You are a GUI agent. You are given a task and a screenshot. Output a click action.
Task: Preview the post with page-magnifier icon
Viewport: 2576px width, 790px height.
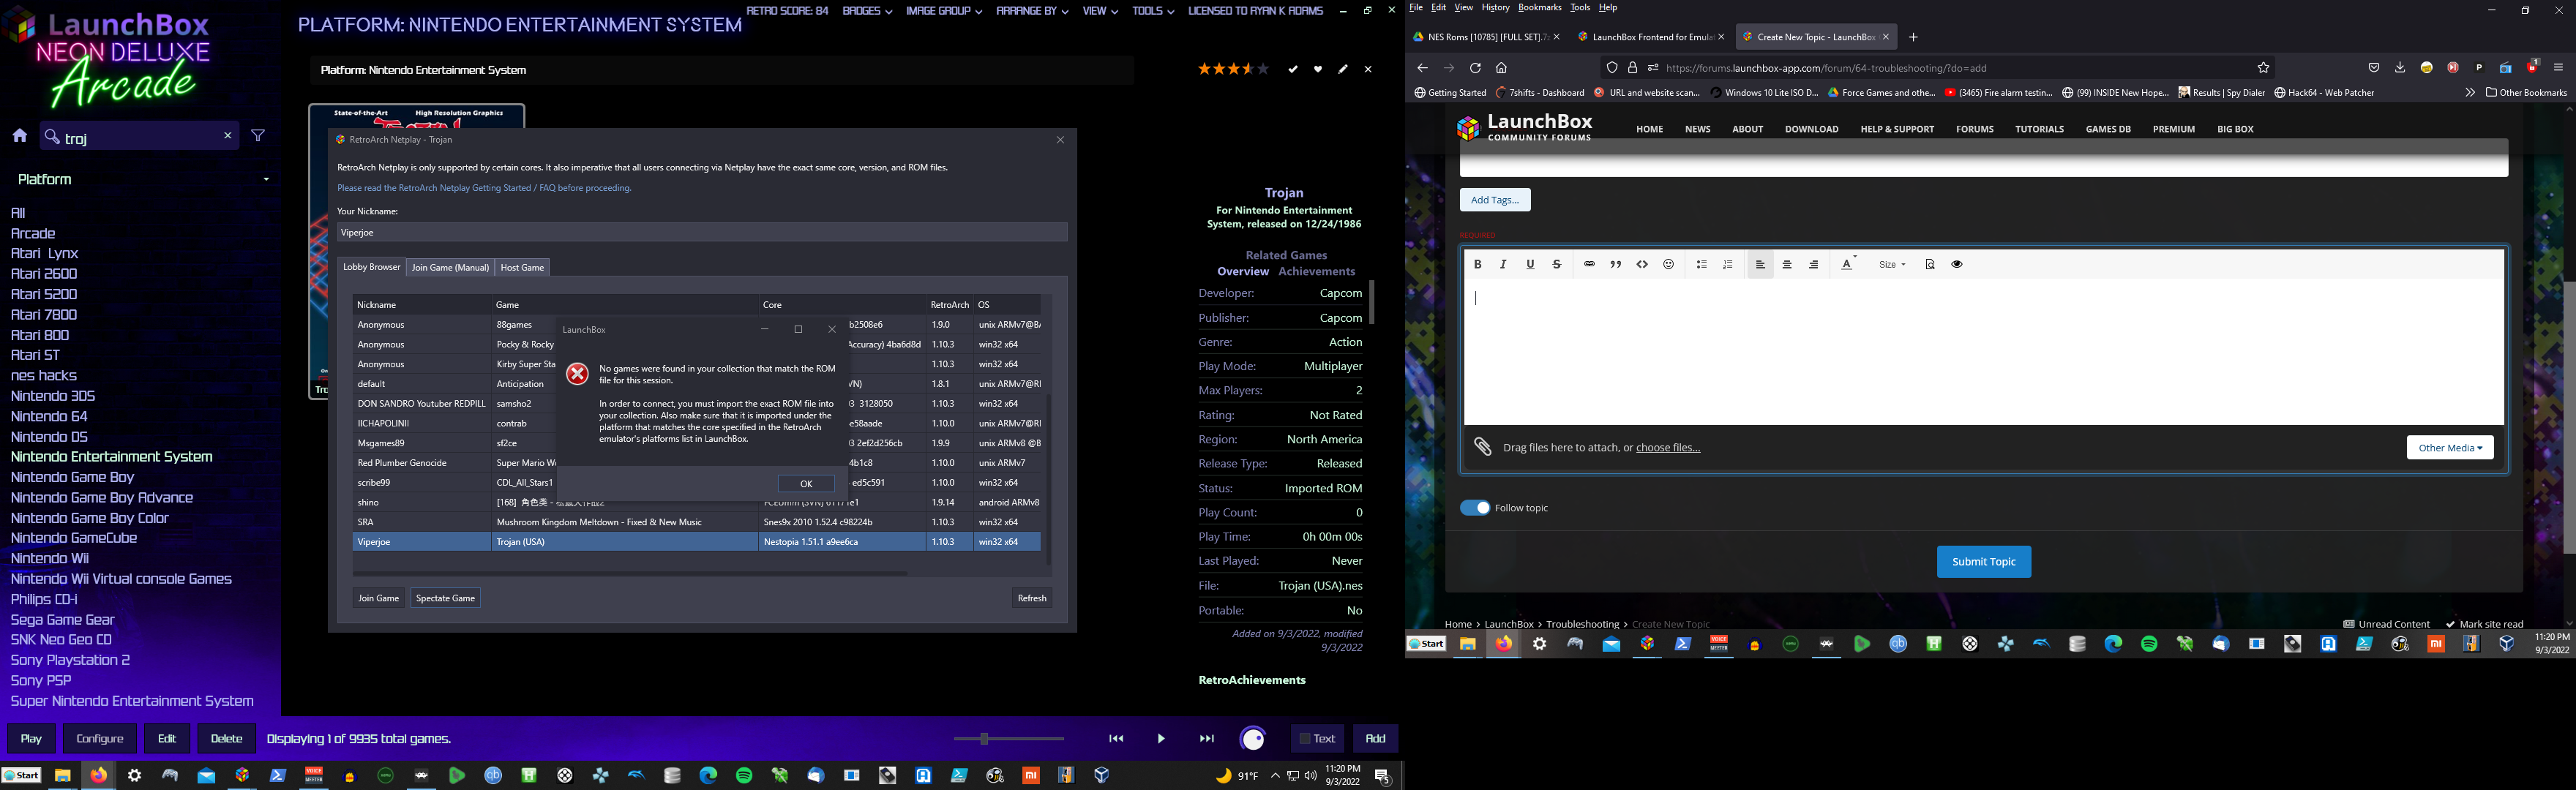1930,265
